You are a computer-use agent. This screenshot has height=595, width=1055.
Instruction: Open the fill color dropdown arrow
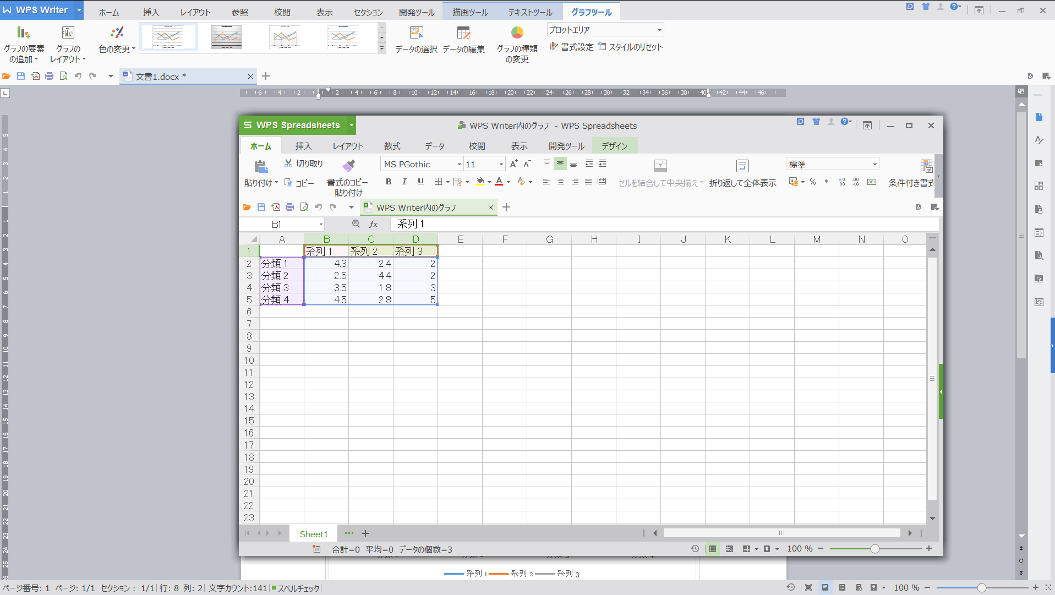pos(489,182)
